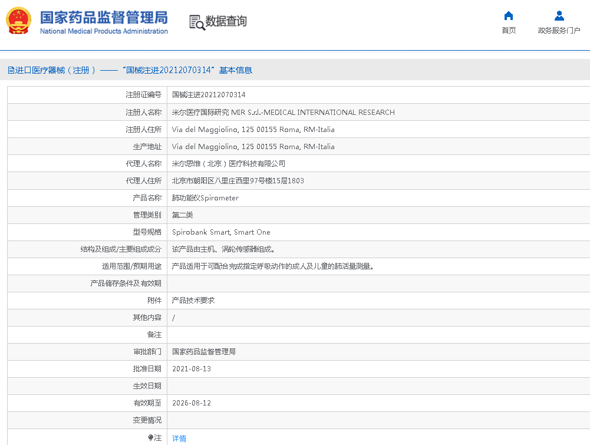Click the 产品技术要求 attachment entry
This screenshot has height=445, width=590.
pos(193,301)
